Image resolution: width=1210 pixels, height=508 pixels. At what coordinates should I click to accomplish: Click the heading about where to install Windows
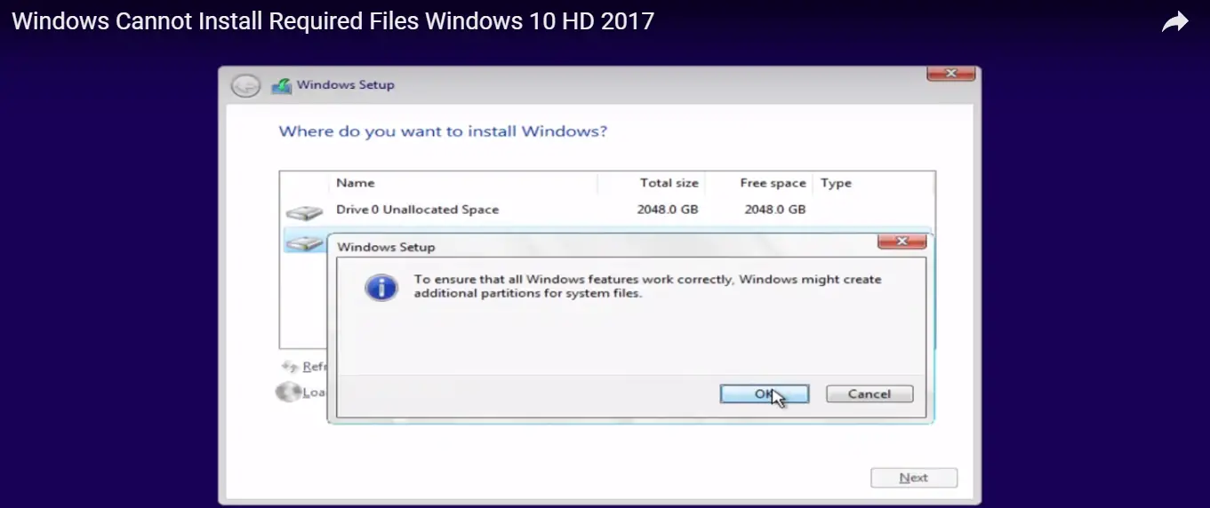(443, 131)
